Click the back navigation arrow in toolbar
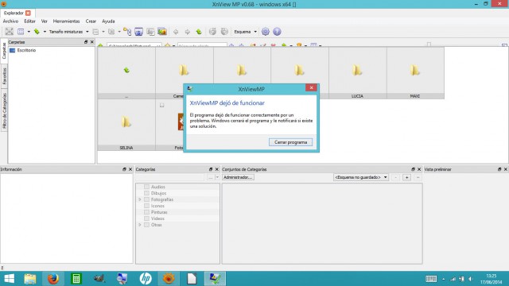This screenshot has height=286, width=509. (x=176, y=32)
